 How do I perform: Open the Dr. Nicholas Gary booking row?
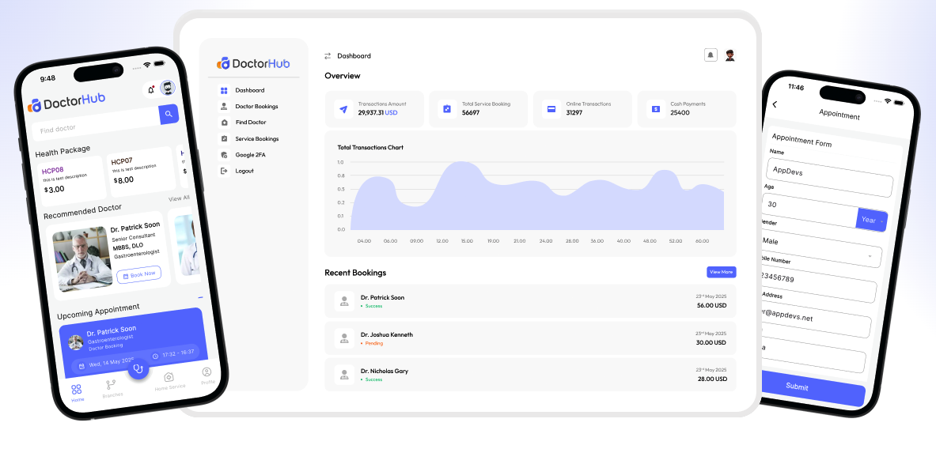pyautogui.click(x=530, y=375)
